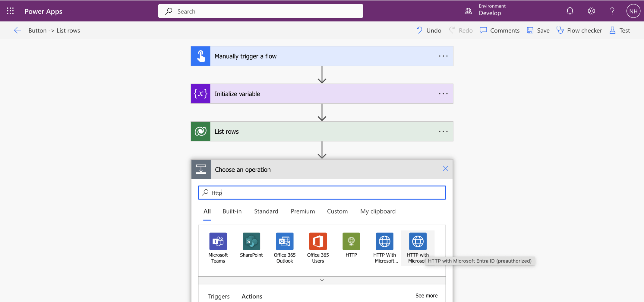
Task: Click the flow name Button -> List rows
Action: [x=54, y=30]
